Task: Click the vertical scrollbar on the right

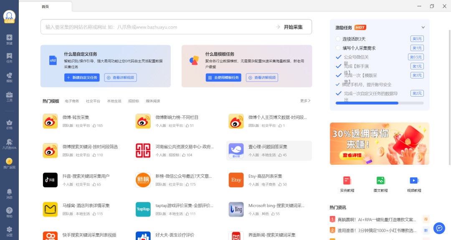Action: (x=450, y=98)
